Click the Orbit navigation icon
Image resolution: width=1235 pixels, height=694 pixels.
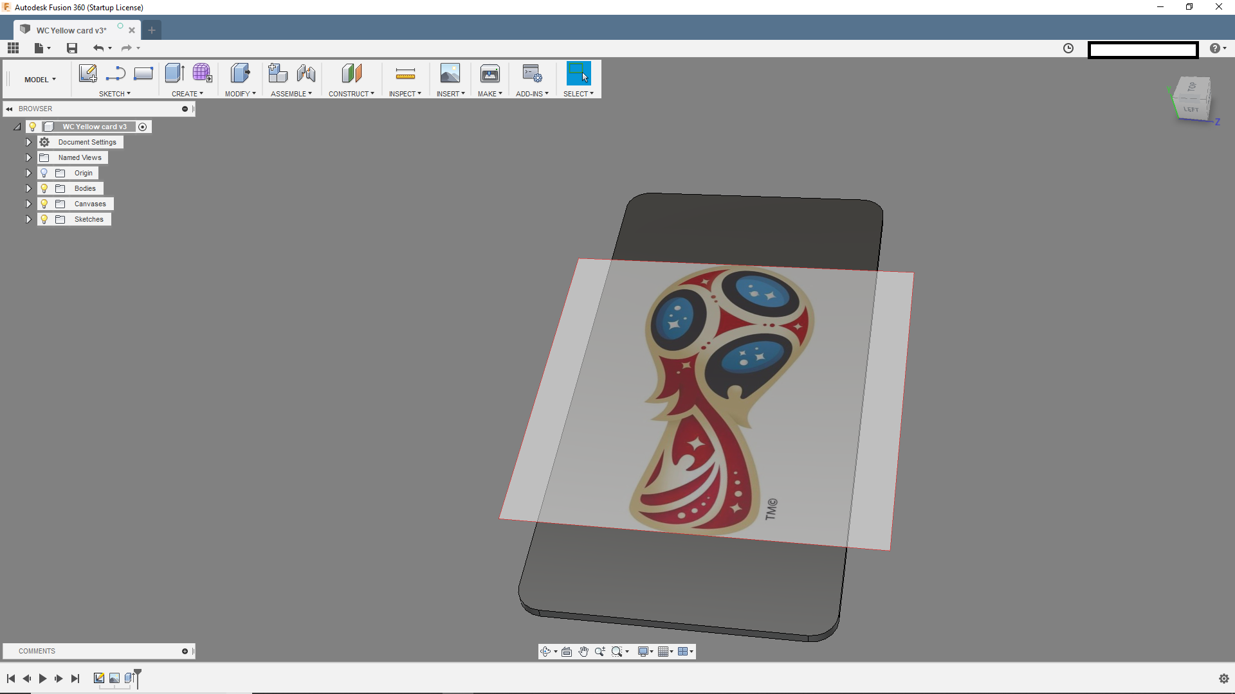pos(545,652)
